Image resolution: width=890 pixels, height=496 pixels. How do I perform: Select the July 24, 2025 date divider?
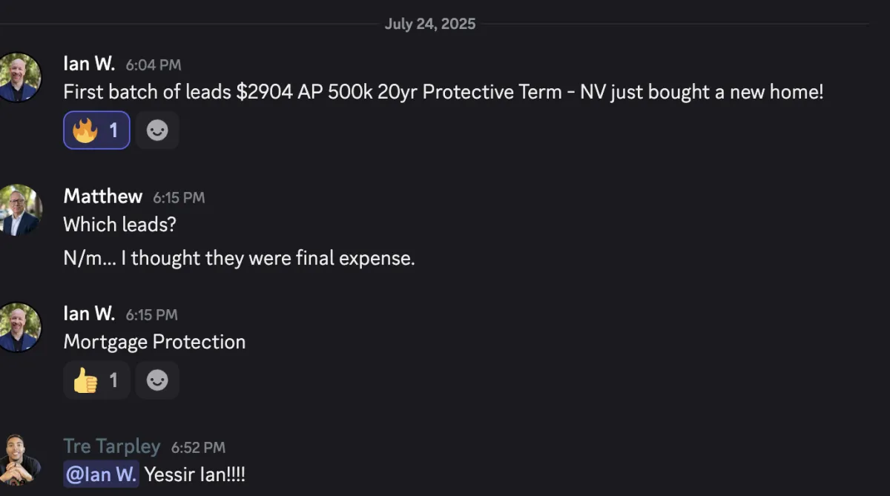pyautogui.click(x=430, y=24)
